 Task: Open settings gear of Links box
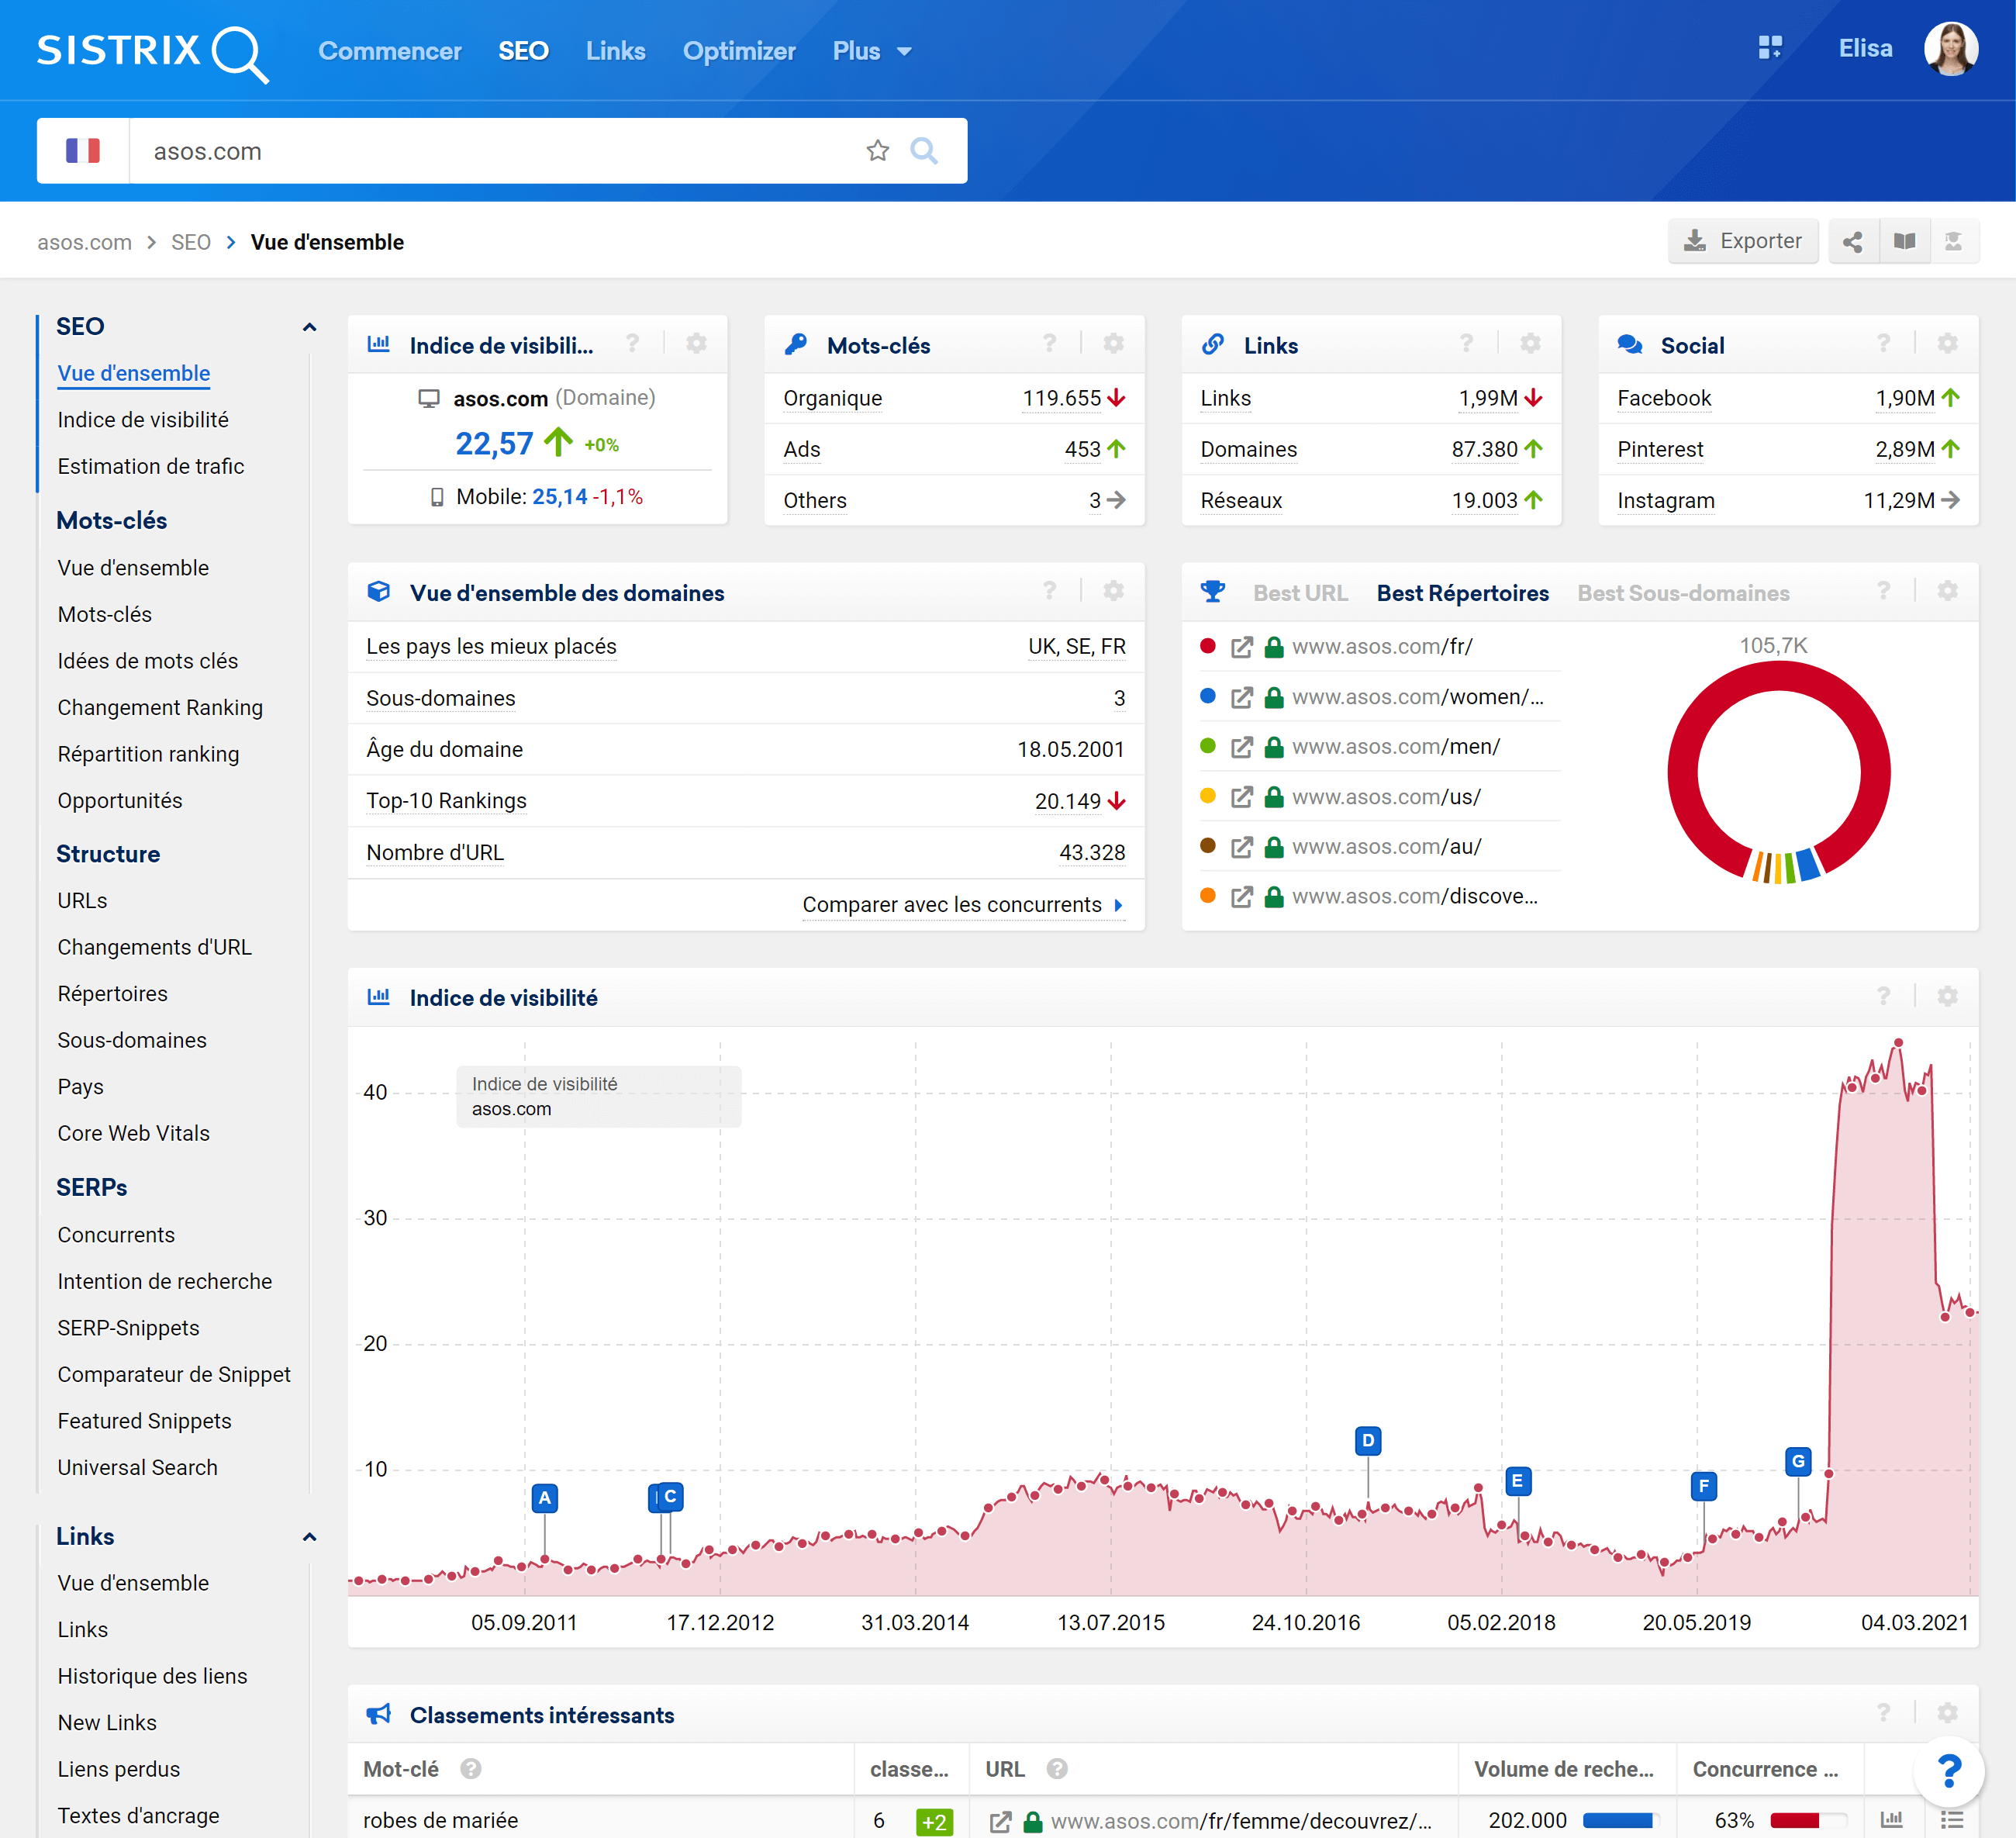[1530, 344]
